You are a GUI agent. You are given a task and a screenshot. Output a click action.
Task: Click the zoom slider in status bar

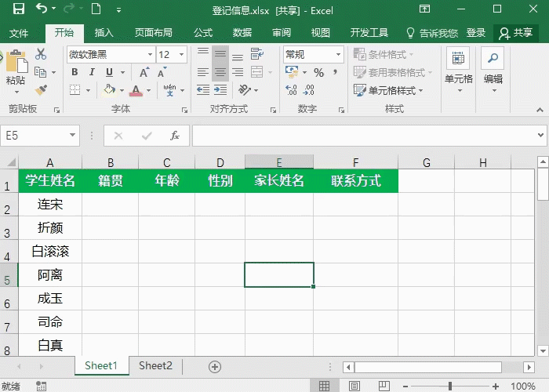tap(450, 386)
